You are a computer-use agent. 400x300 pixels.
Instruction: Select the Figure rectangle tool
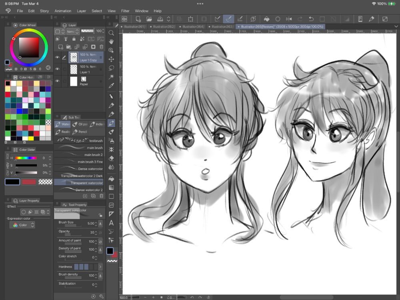pyautogui.click(x=111, y=196)
